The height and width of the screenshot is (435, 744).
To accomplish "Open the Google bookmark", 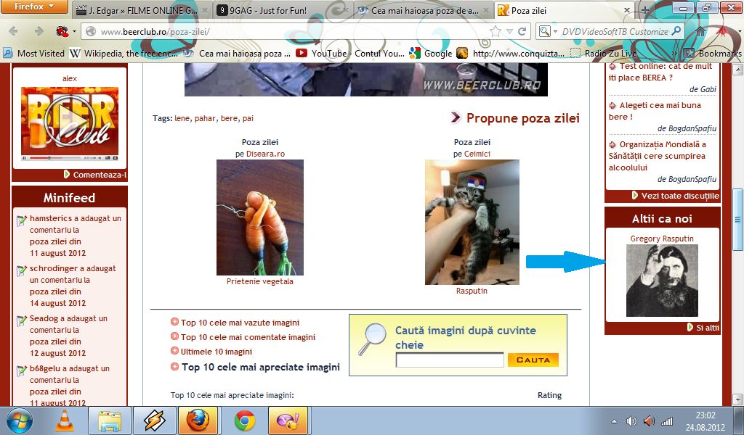I will [x=431, y=53].
